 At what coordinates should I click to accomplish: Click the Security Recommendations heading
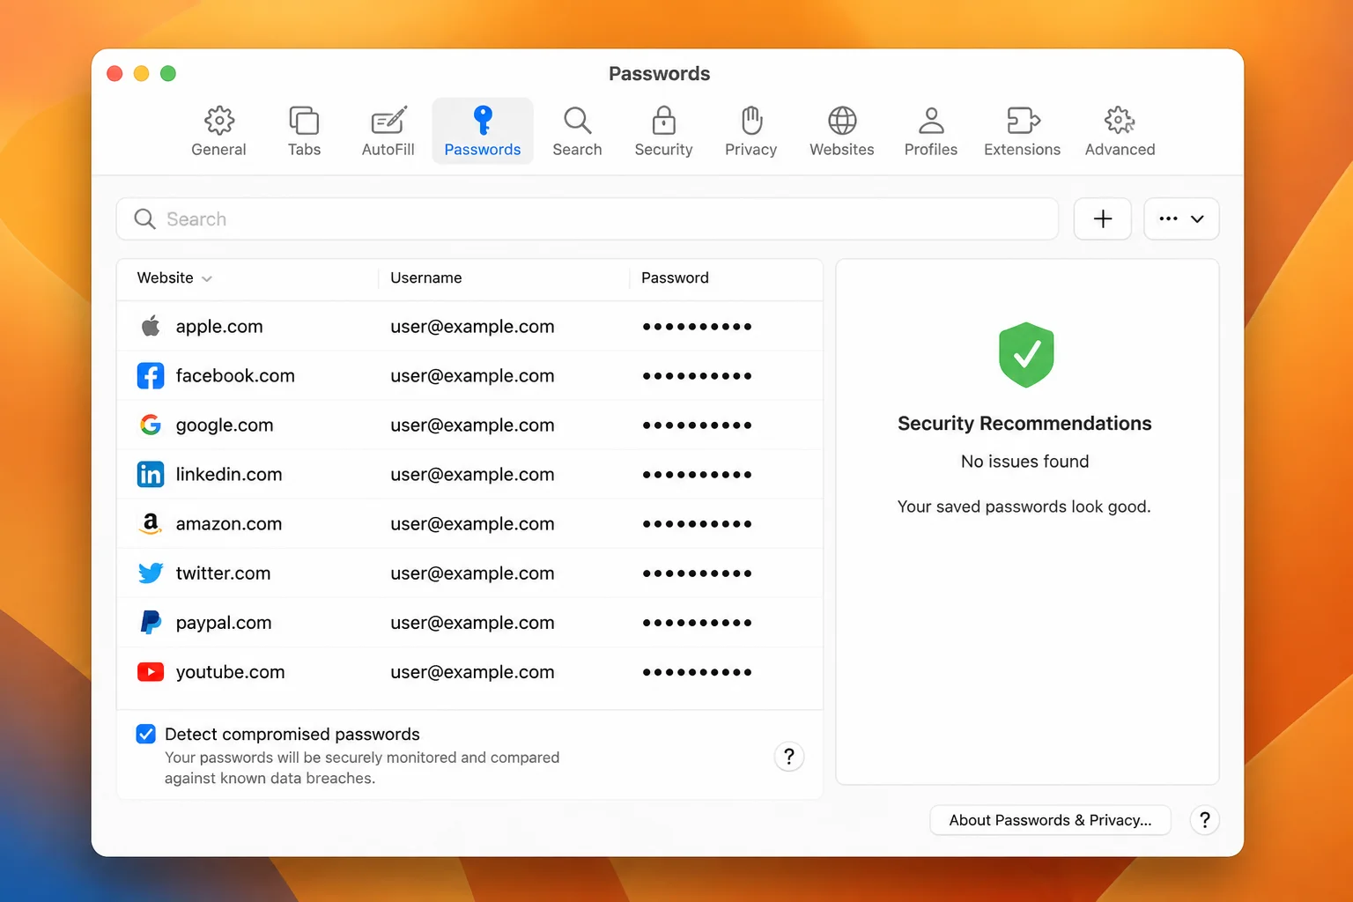1024,424
